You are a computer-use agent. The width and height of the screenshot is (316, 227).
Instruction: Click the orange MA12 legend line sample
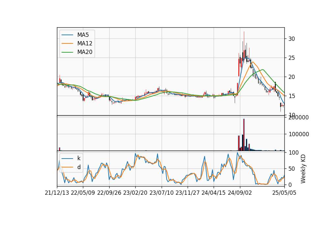[67, 43]
